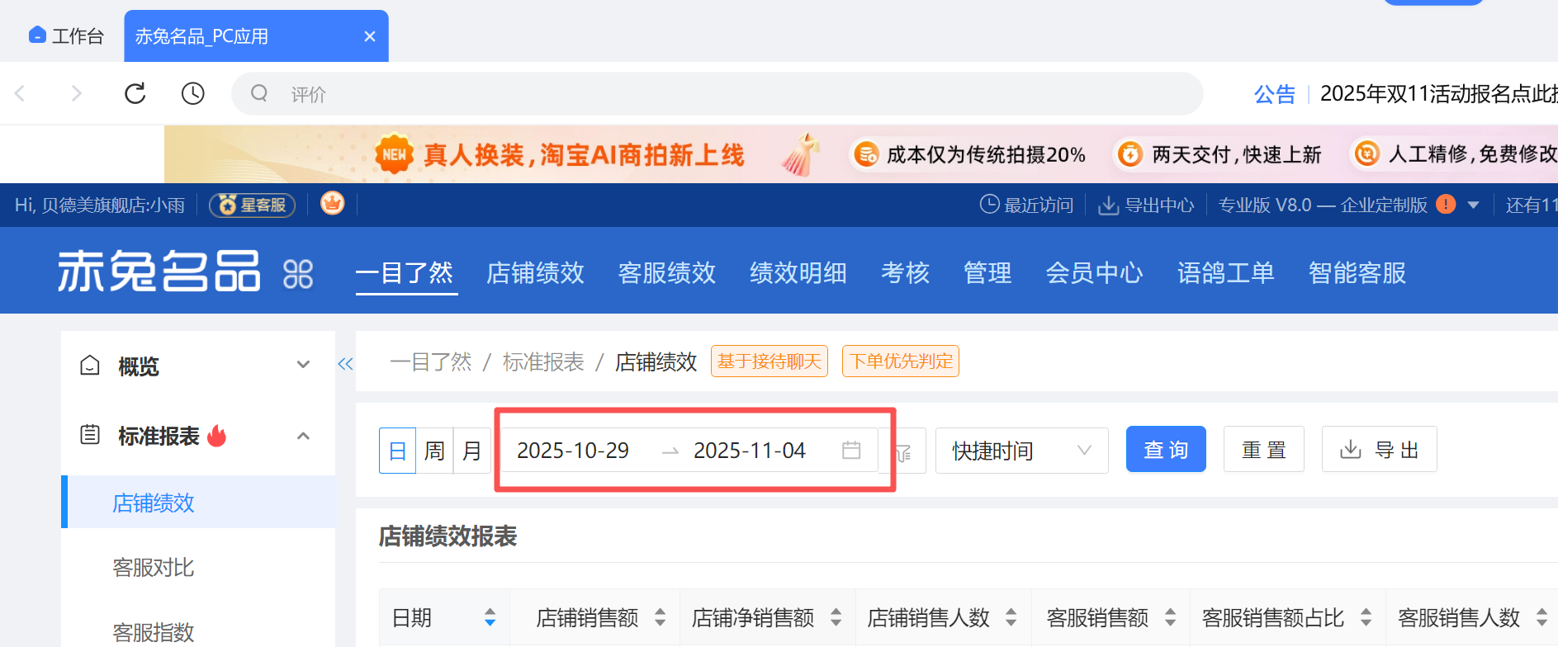Click the 标准报表 breadcrumb link
1558x647 pixels.
coord(543,361)
